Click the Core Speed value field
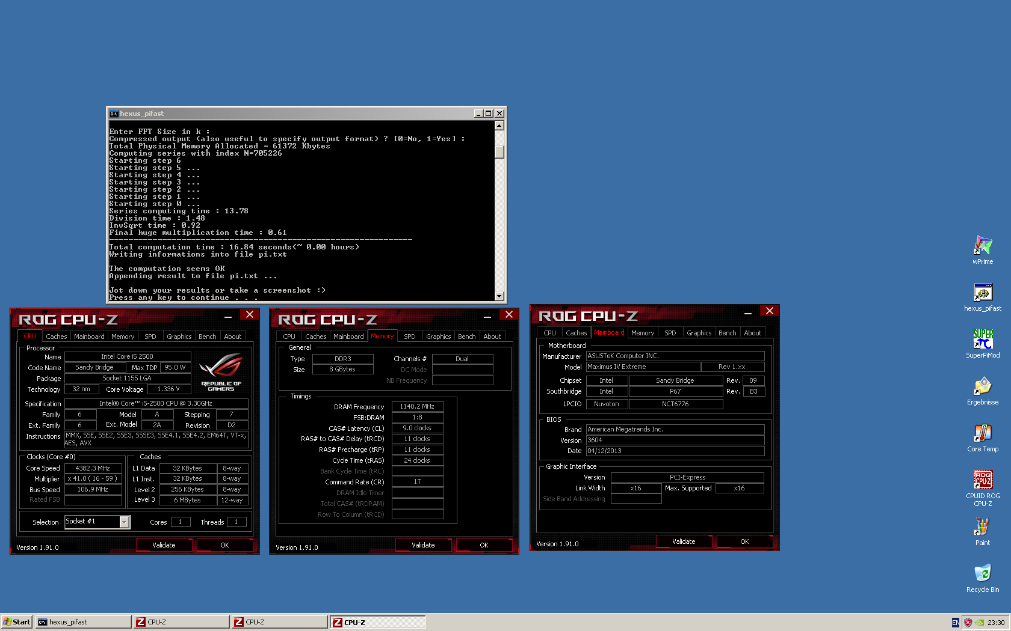This screenshot has height=631, width=1011. pos(93,468)
